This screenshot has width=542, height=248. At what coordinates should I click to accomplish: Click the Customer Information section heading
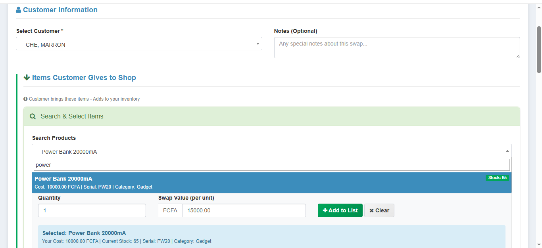tap(60, 10)
